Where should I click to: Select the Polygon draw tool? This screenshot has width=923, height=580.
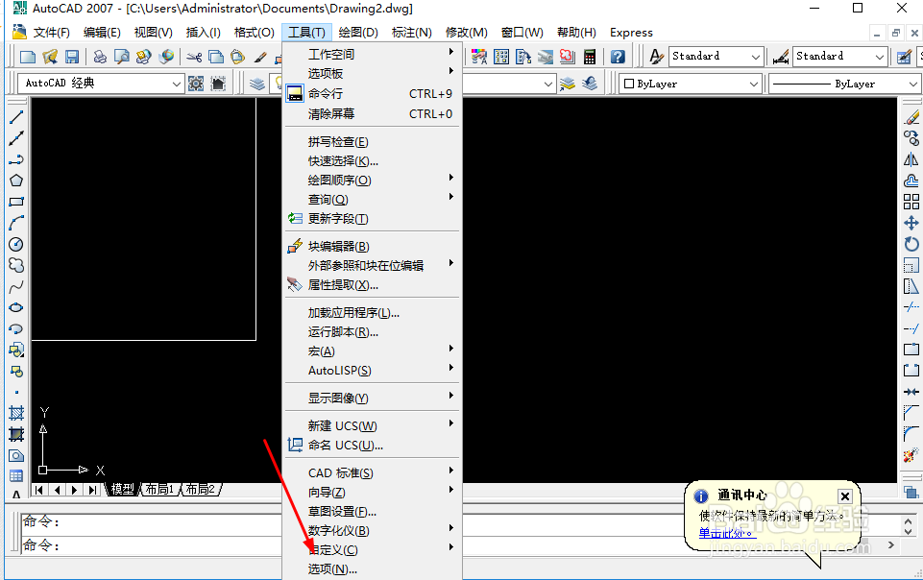(x=16, y=181)
